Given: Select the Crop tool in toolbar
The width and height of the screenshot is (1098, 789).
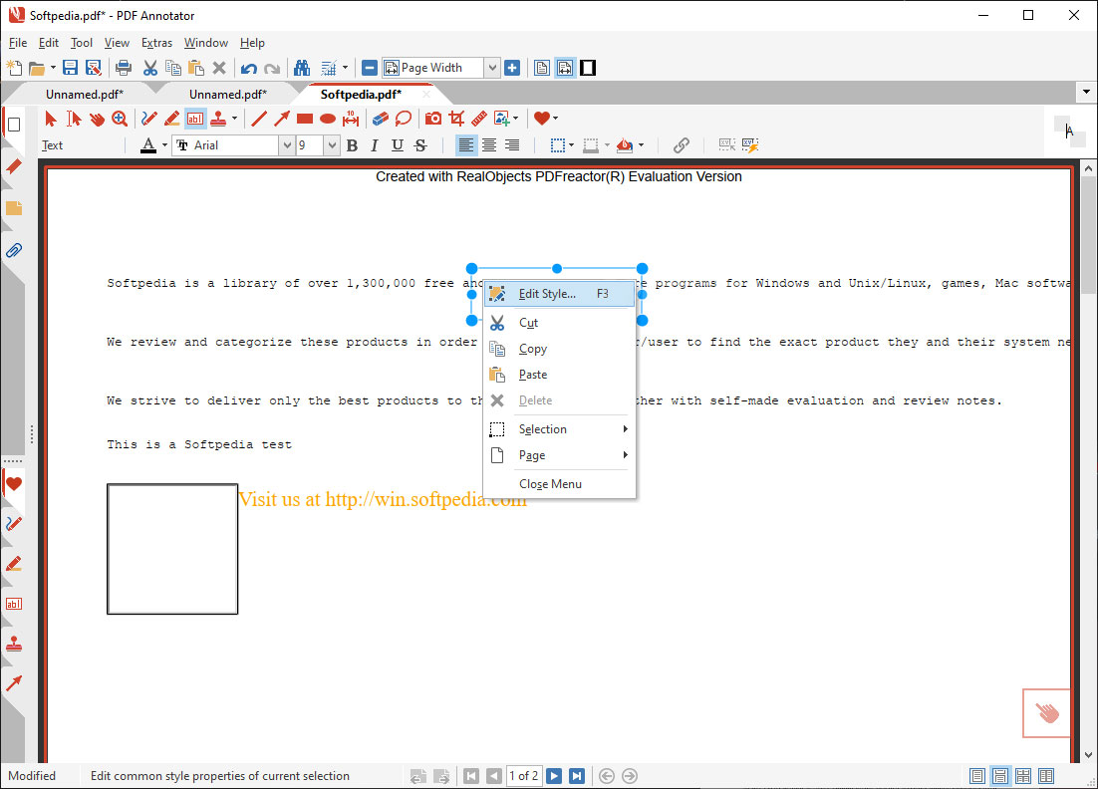Looking at the screenshot, I should coord(457,119).
